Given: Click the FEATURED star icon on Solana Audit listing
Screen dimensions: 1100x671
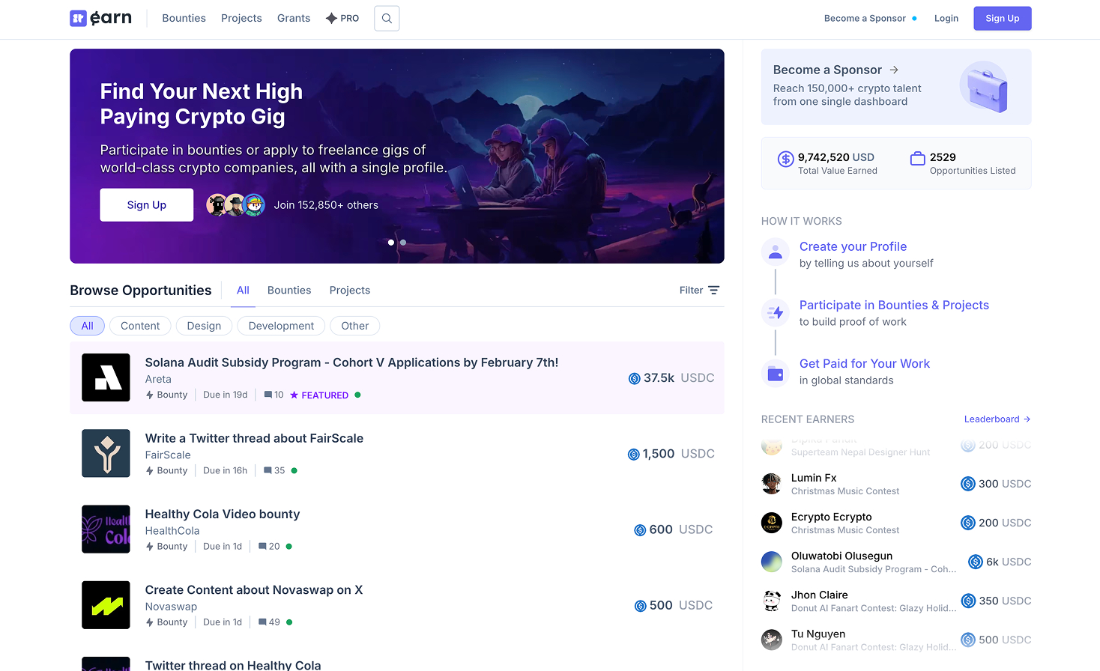Looking at the screenshot, I should click(x=294, y=395).
